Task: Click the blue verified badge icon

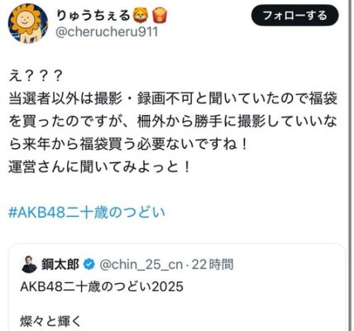Action: 88,265
